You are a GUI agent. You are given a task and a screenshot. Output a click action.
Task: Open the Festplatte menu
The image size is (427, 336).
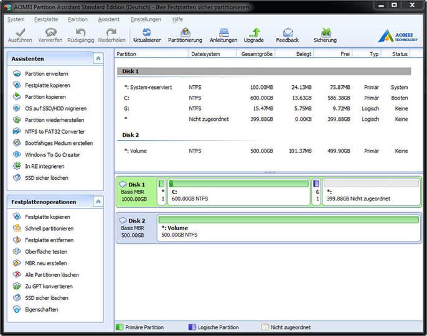46,19
